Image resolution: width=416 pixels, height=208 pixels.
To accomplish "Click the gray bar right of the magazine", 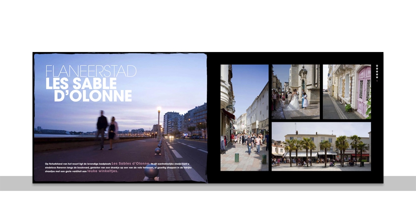I will tap(399, 183).
